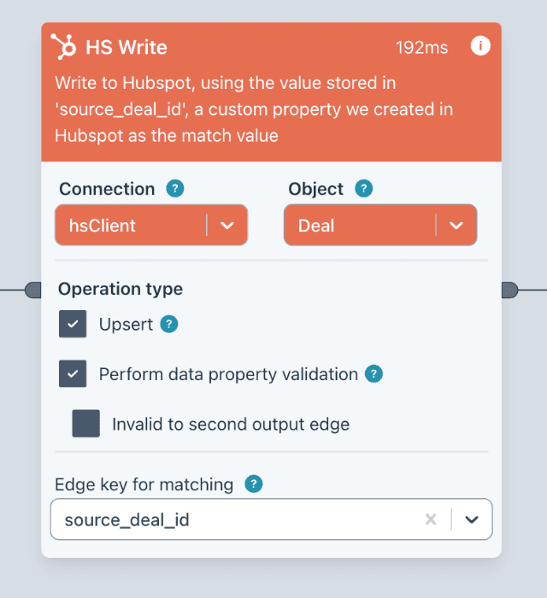This screenshot has width=547, height=598.
Task: Click the node's right output connector
Action: pos(509,290)
